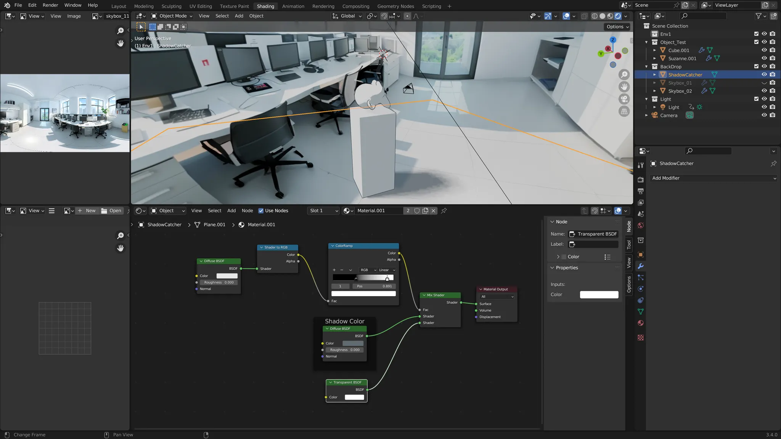Open the Render menu in top bar
Screen dimensions: 781x439
[50, 5]
